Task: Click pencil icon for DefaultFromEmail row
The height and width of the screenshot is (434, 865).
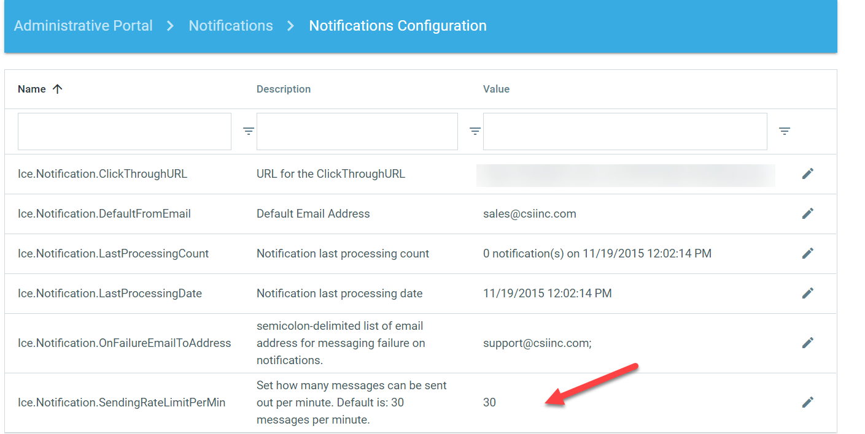Action: coord(807,214)
